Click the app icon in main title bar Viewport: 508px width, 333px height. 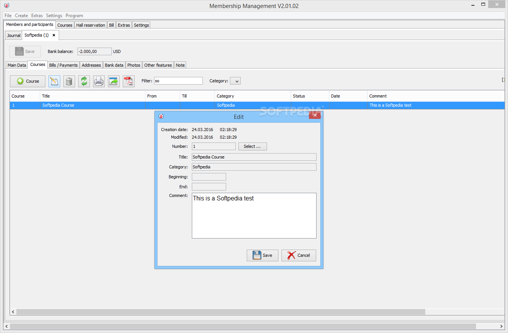[6, 5]
